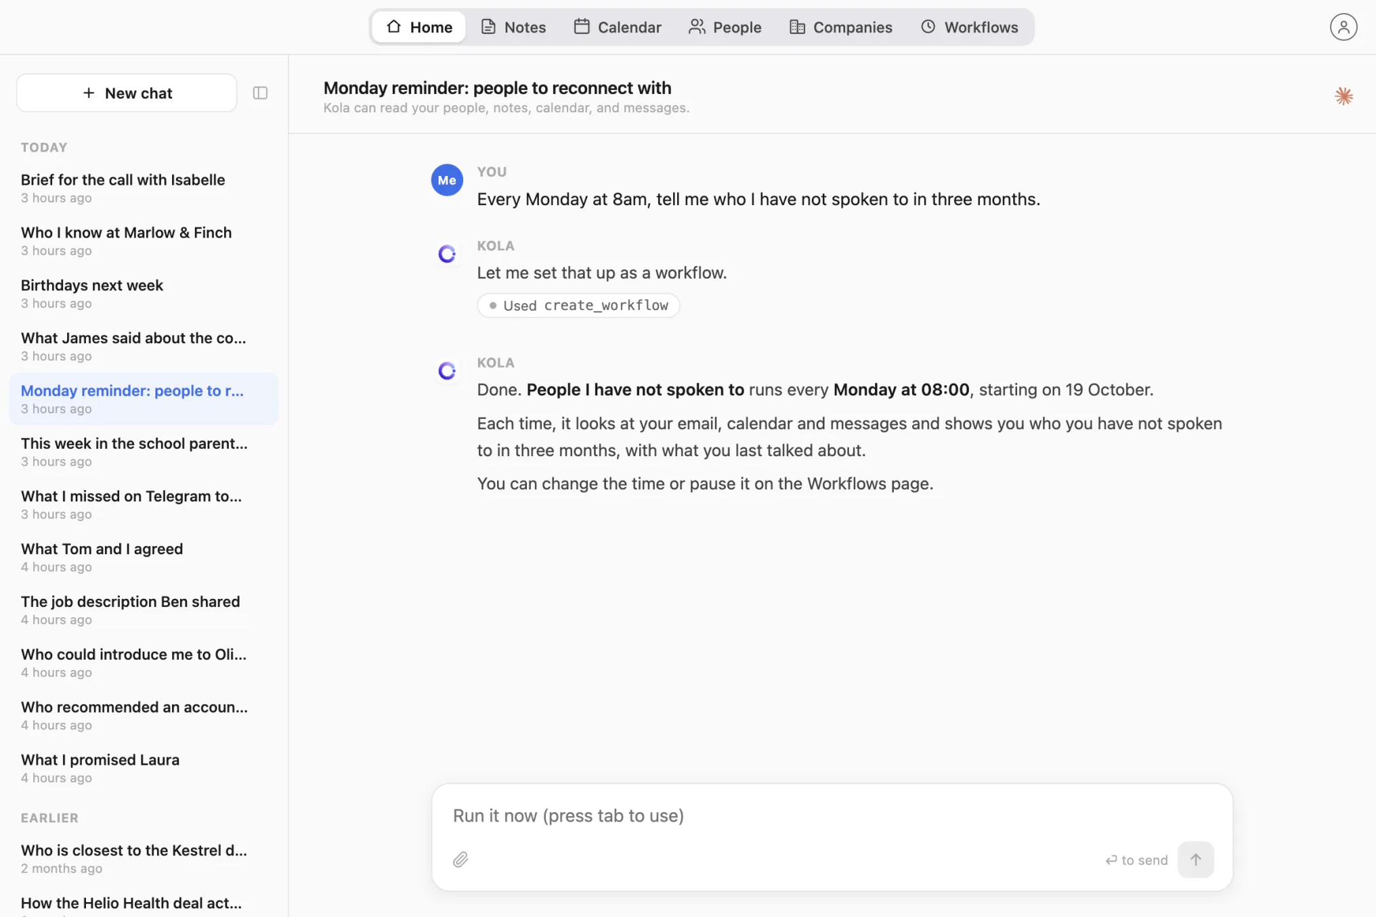Click the chat title 'Monday reminder: people to reconnect with'

tap(497, 88)
